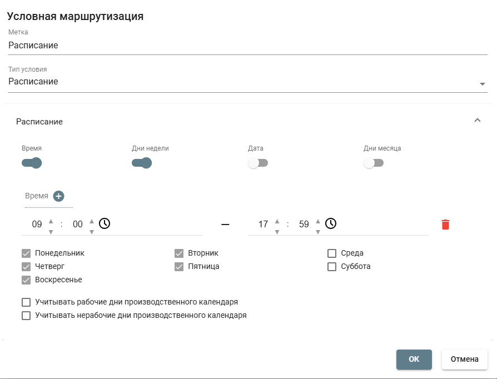Select the Время tab label

[37, 196]
